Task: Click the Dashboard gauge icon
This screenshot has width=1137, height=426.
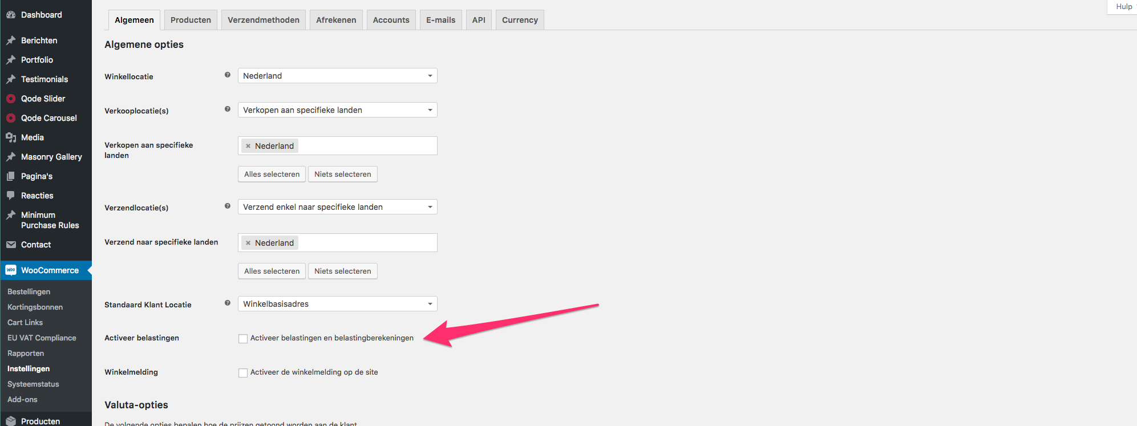Action: click(x=11, y=15)
